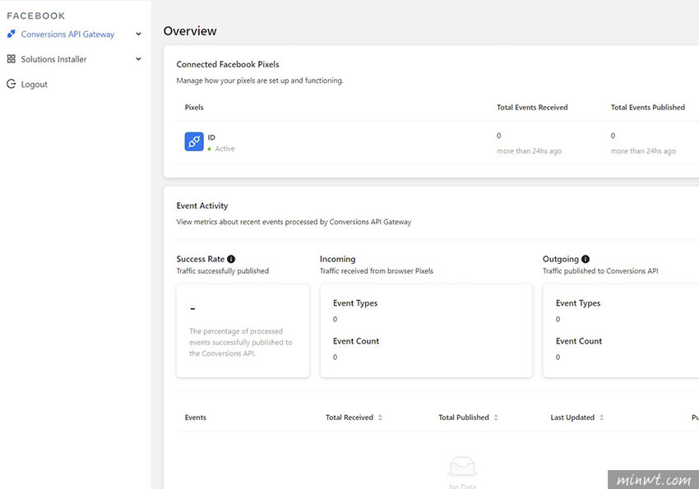Sort events by Last Updated arrows
Image resolution: width=699 pixels, height=489 pixels.
pos(601,417)
